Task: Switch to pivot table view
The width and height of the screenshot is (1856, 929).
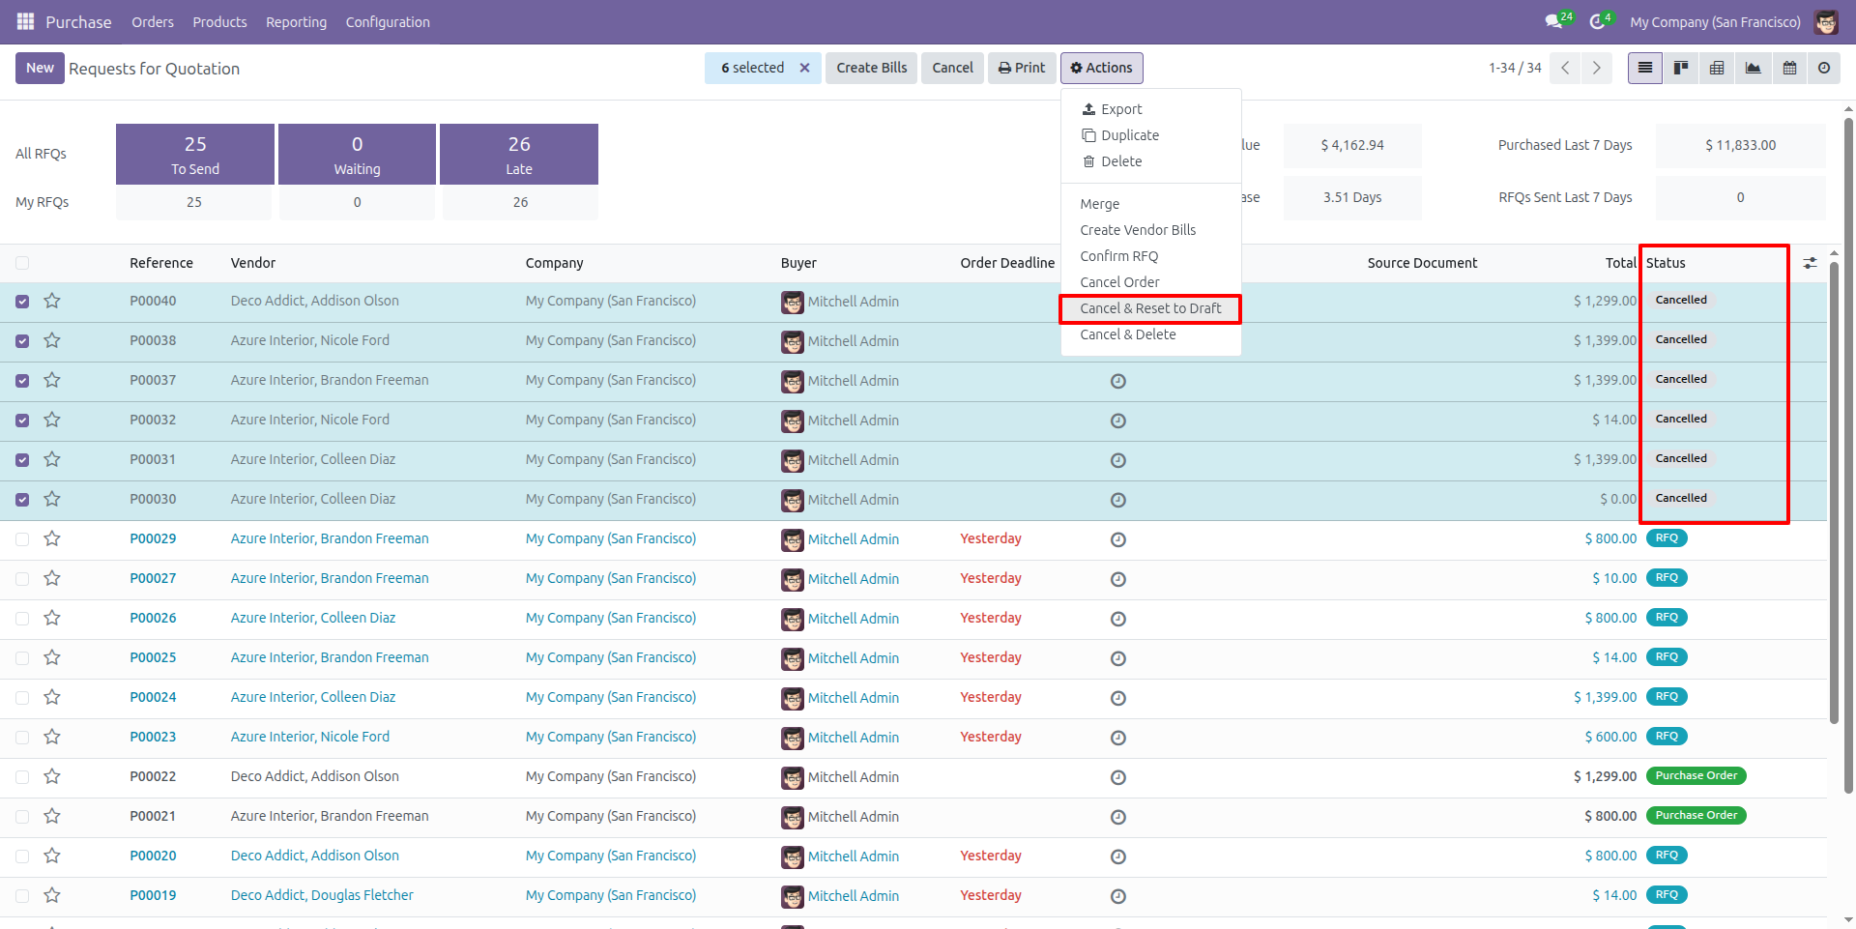Action: [1717, 68]
